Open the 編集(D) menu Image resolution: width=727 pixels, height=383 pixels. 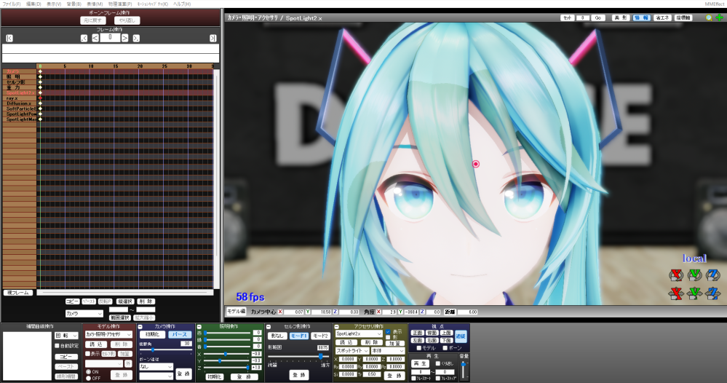point(33,4)
